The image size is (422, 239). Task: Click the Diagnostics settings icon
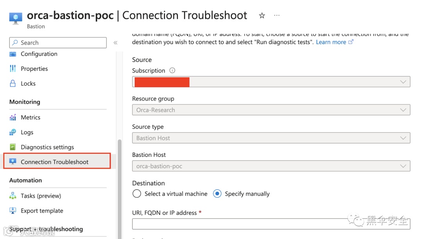tap(13, 147)
